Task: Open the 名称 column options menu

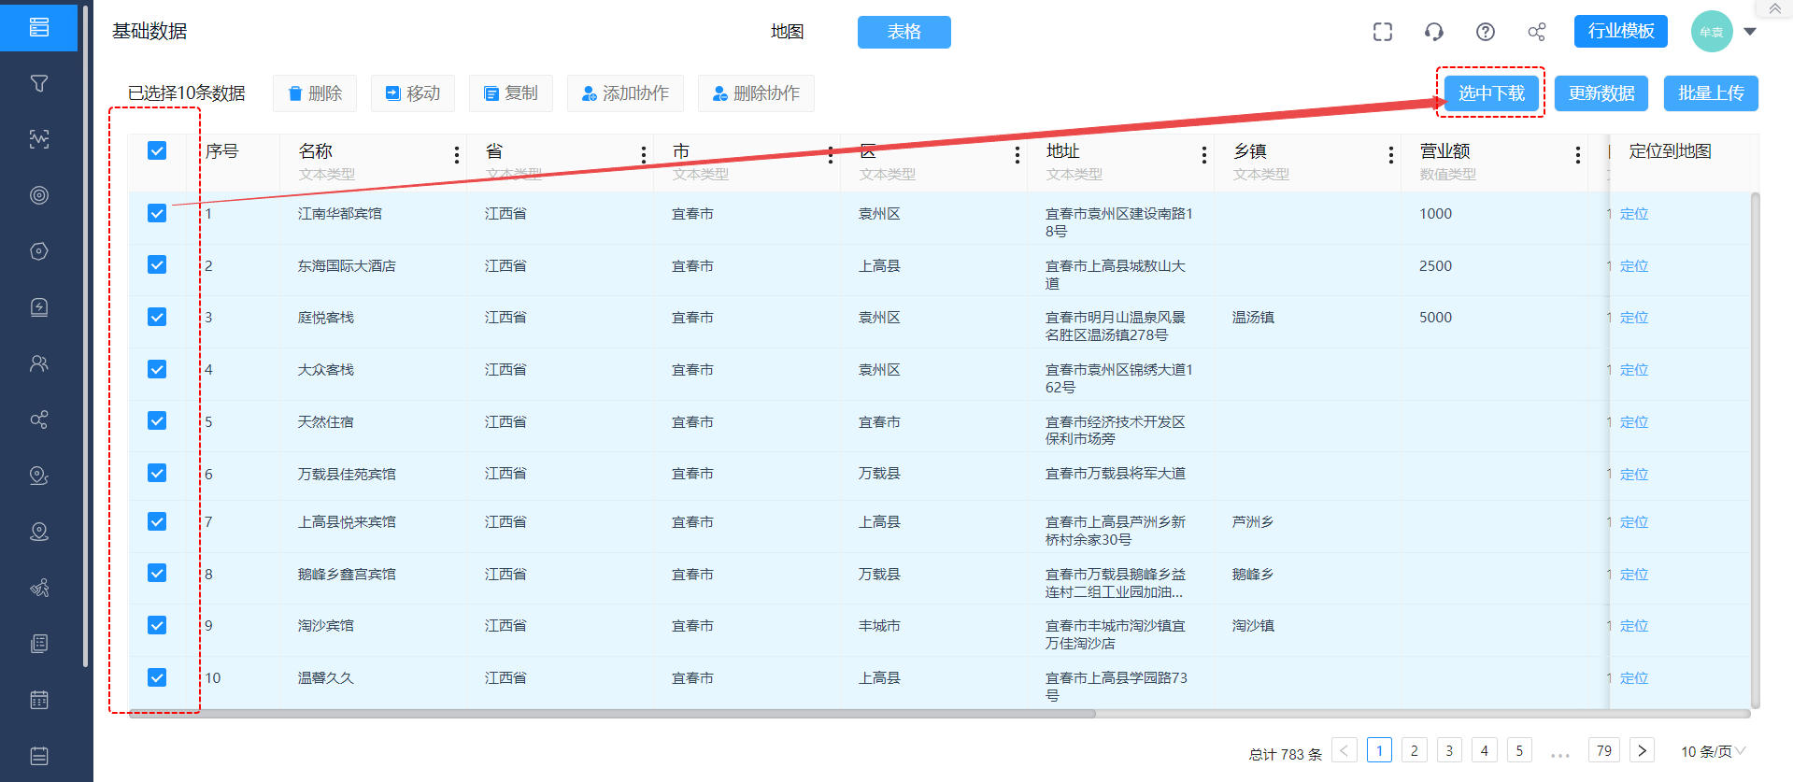Action: point(457,155)
